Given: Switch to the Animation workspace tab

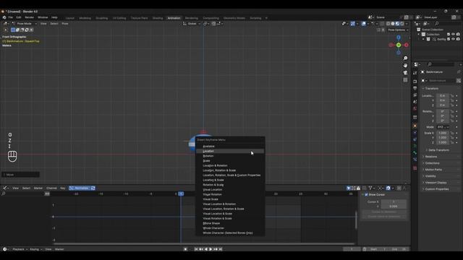Looking at the screenshot, I should click(174, 18).
